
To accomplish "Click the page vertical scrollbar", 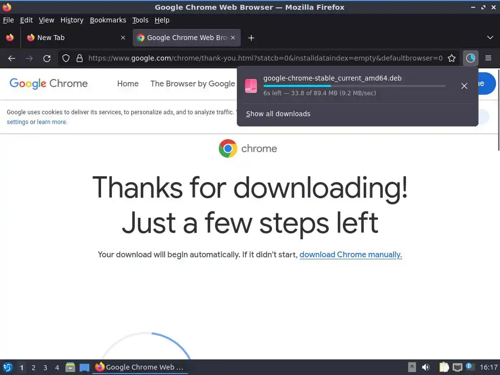I will (498, 110).
